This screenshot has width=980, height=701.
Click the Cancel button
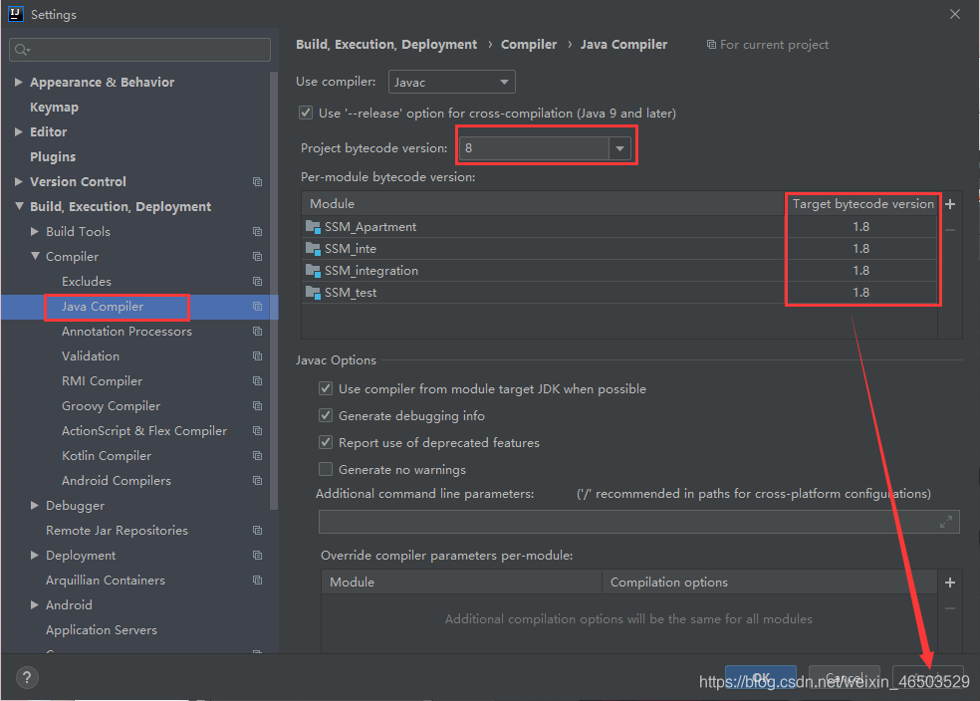(845, 677)
